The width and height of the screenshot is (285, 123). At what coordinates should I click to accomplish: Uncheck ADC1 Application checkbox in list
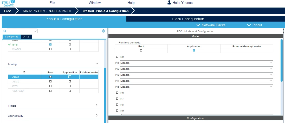click(x=70, y=77)
